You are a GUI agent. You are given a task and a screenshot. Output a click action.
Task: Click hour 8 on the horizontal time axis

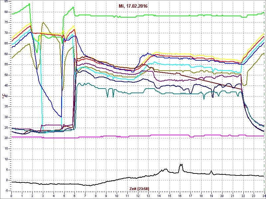96,195
